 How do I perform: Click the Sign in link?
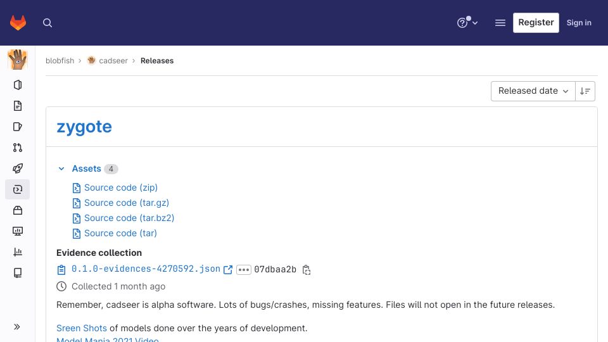tap(579, 23)
